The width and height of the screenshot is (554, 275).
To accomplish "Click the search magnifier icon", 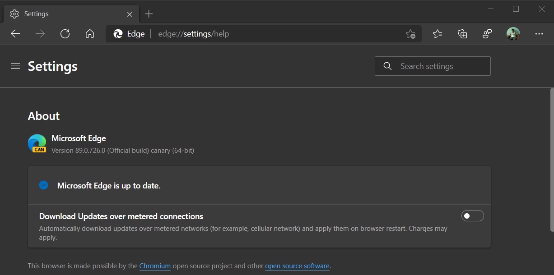I will tap(387, 66).
